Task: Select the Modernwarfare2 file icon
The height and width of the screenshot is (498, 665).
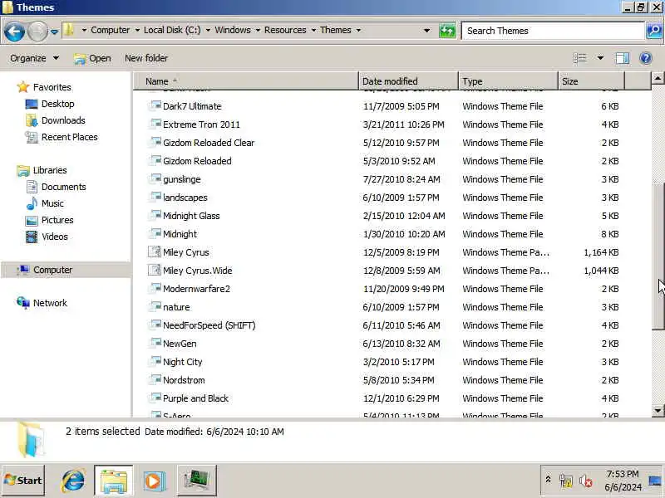Action: tap(155, 288)
